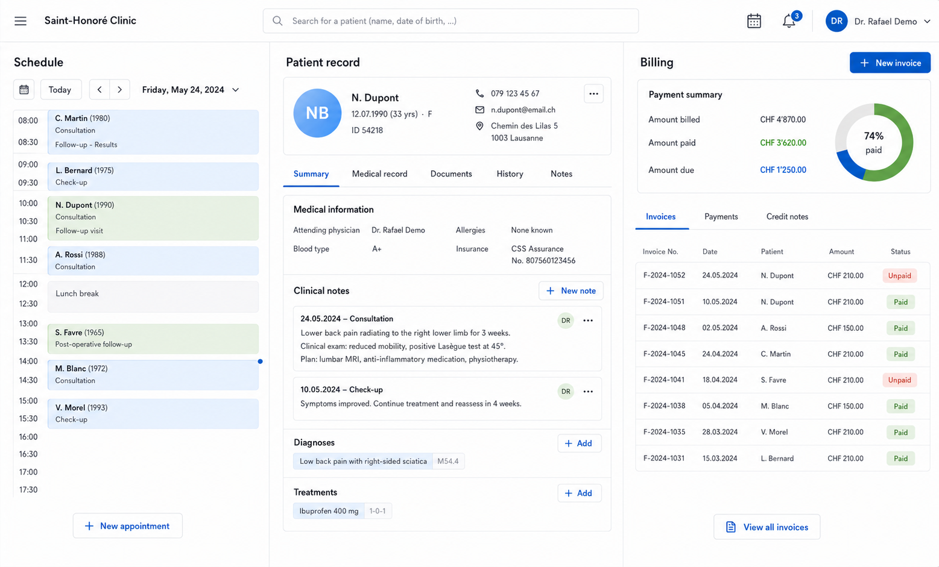
Task: Click Saint-Honoré Clinic title
Action: [90, 20]
